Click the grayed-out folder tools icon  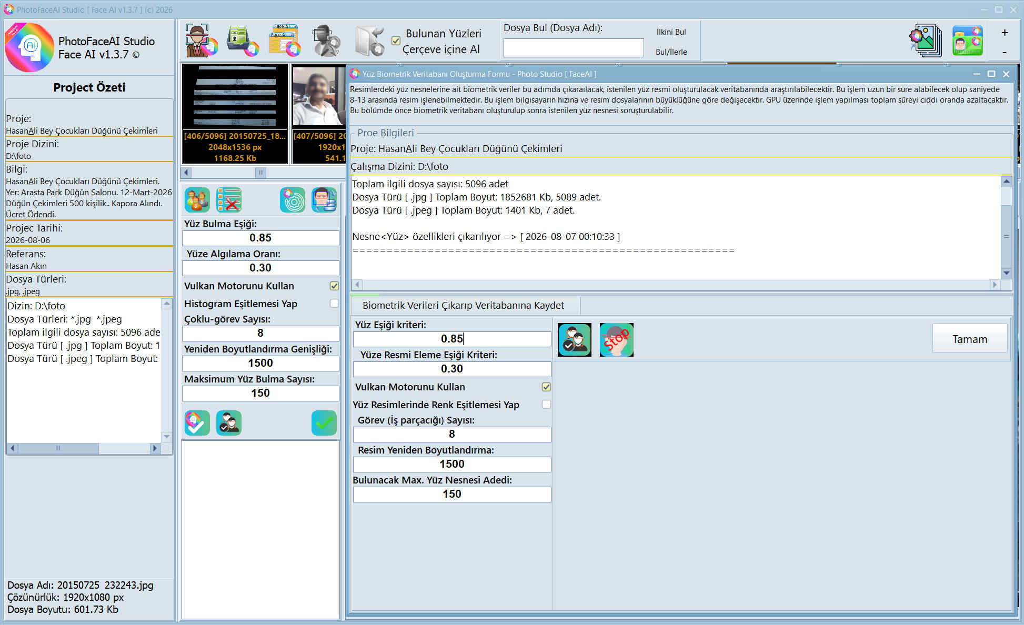click(369, 41)
